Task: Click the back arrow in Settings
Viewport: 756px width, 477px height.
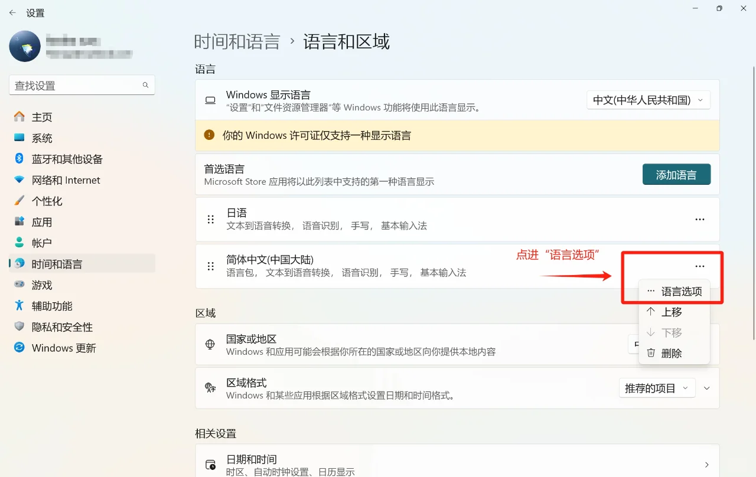Action: [12, 12]
